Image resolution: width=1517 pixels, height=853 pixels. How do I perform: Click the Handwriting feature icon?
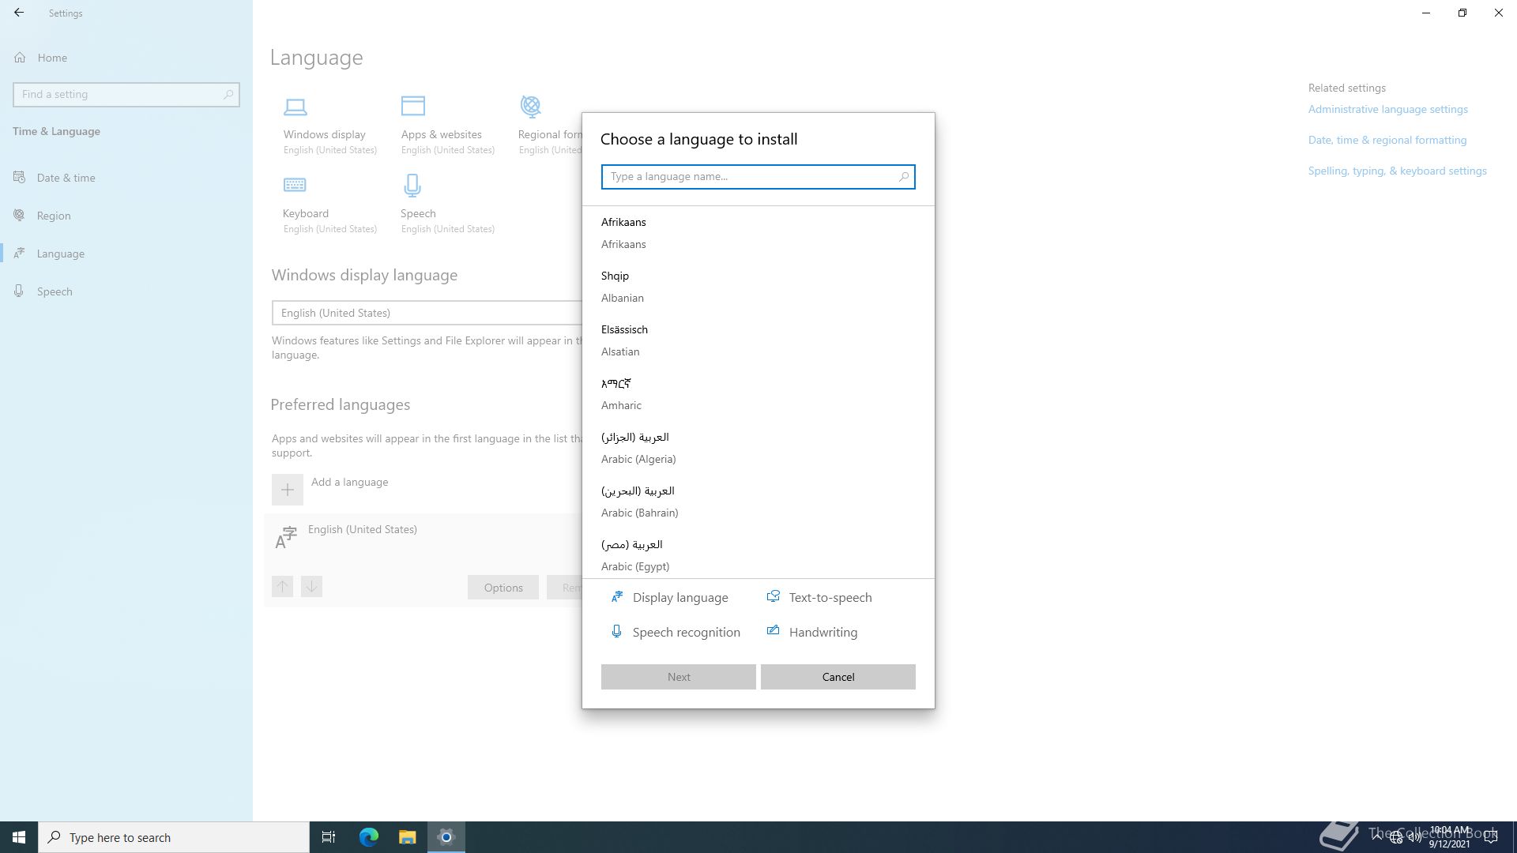click(774, 630)
